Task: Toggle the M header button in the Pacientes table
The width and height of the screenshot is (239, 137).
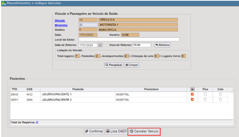Action: [192, 89]
